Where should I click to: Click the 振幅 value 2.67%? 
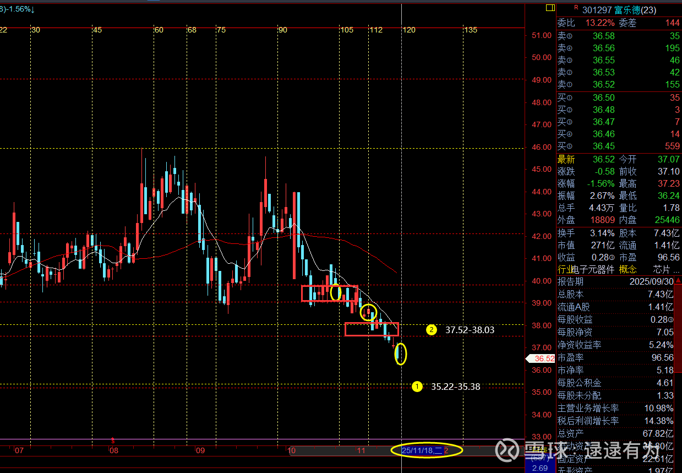click(x=602, y=196)
